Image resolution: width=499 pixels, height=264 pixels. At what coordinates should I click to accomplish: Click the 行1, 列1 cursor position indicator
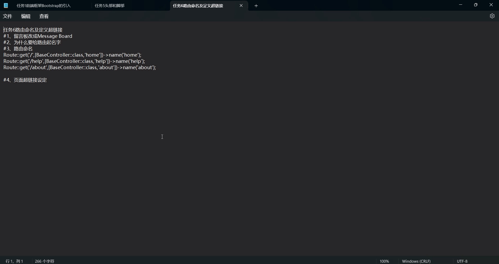[14, 261]
